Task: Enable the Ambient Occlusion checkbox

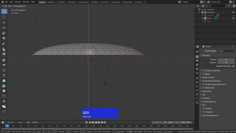Action: tap(203, 71)
